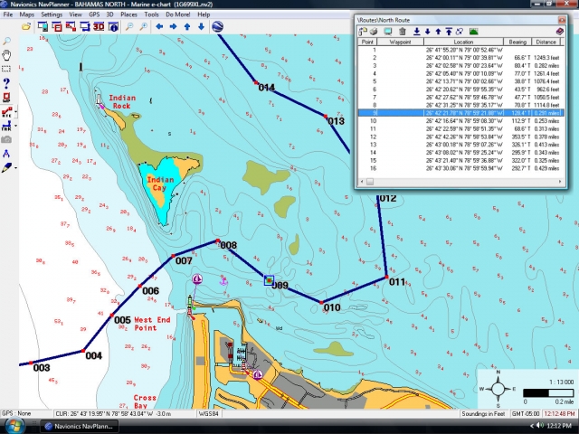The image size is (579, 434).
Task: Click the Bearing column header
Action: click(x=517, y=42)
